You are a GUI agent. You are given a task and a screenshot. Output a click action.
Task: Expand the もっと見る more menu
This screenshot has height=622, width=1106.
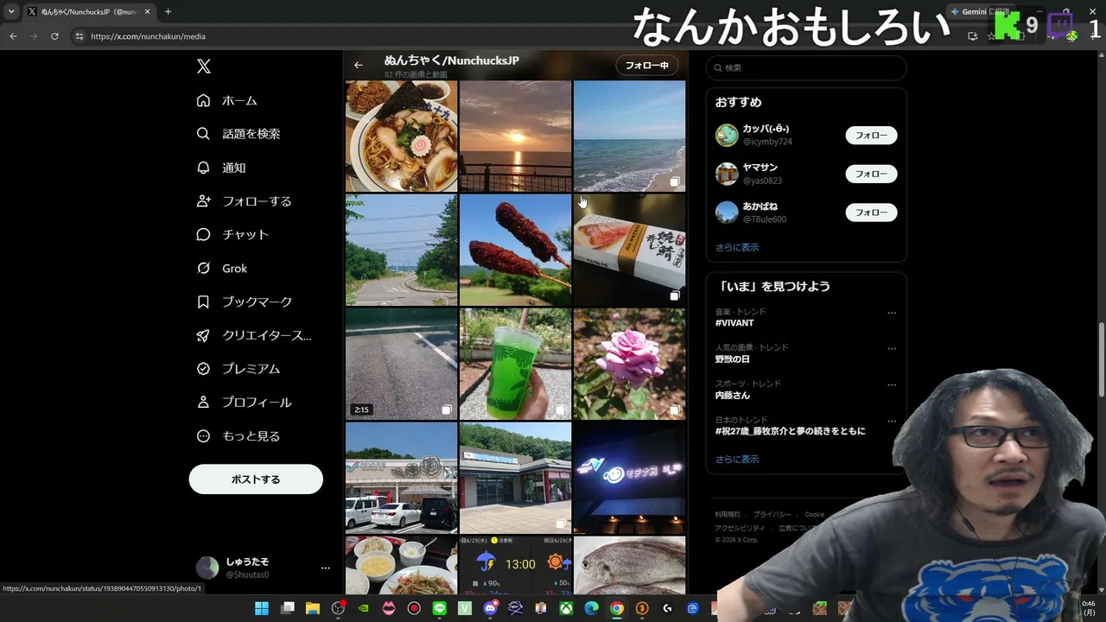[238, 436]
